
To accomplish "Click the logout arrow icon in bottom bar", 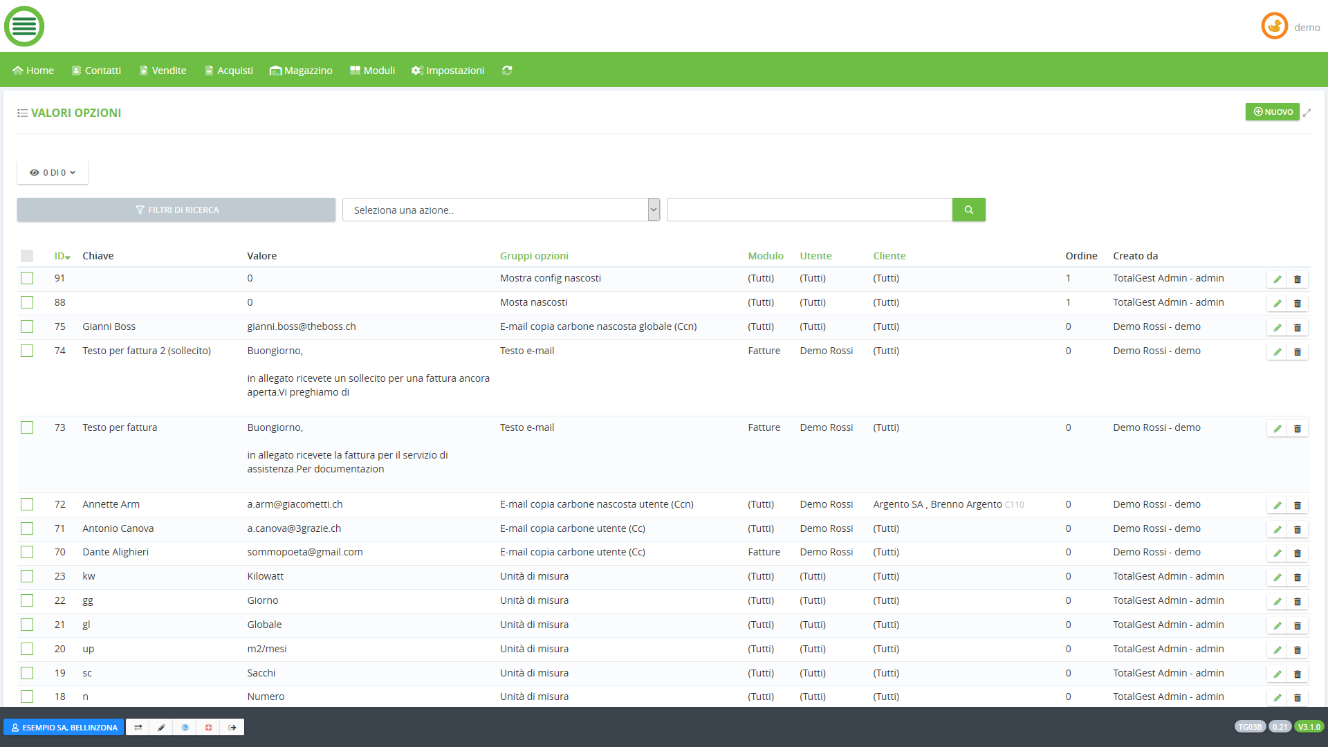I will (x=232, y=728).
